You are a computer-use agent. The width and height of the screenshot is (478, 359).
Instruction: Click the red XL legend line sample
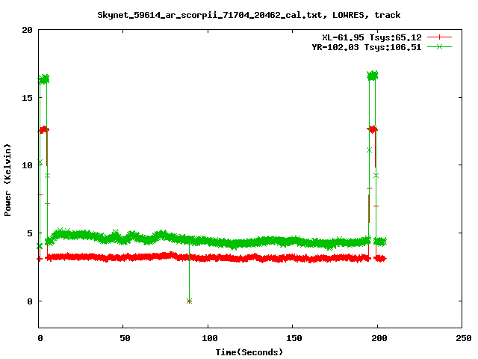coord(439,37)
